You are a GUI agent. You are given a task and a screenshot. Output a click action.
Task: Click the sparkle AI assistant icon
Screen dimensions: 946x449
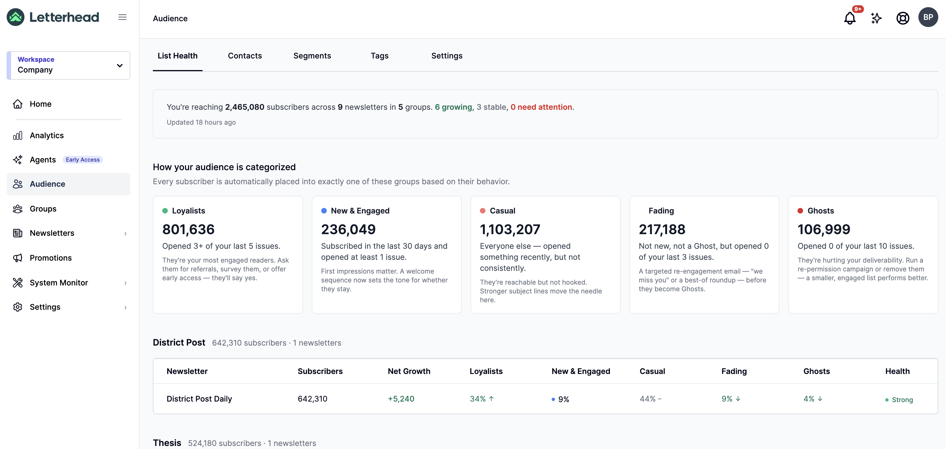click(876, 18)
